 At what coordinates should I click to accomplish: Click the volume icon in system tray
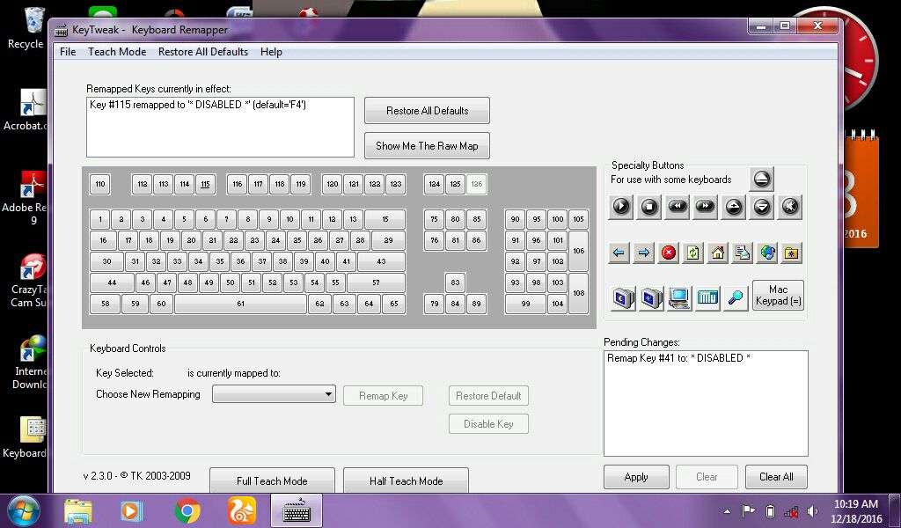click(x=812, y=510)
